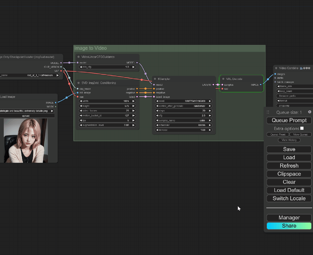This screenshot has width=313, height=255.
Task: Increase the width value with right arrow
Action: pyautogui.click(x=133, y=101)
